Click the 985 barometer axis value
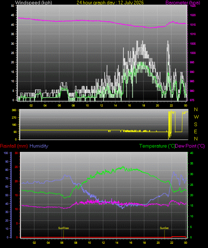Viewport: 208px width, 248px height. 192,81
